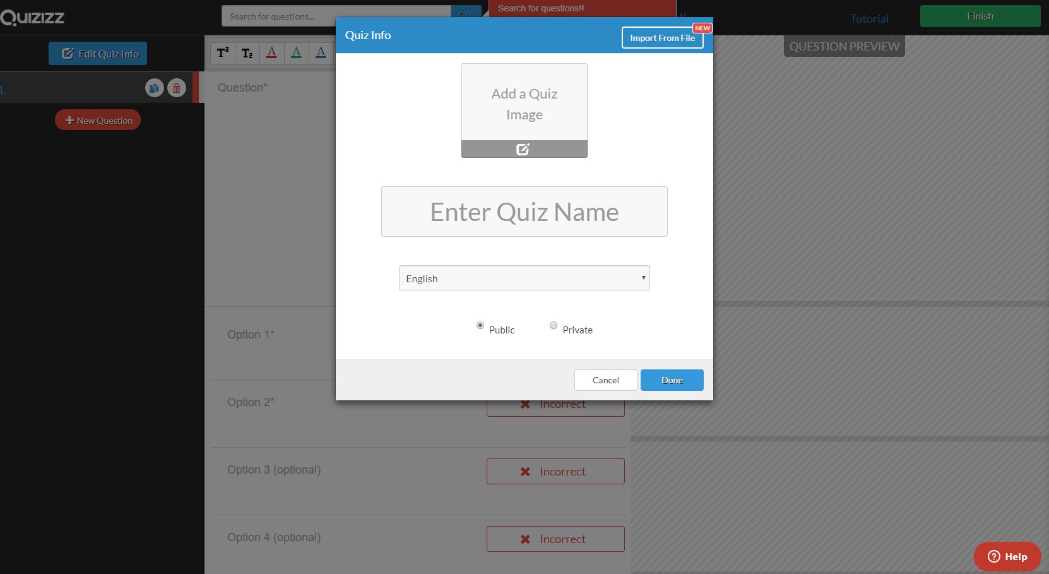Click Import From File button
This screenshot has height=574, width=1049.
662,38
